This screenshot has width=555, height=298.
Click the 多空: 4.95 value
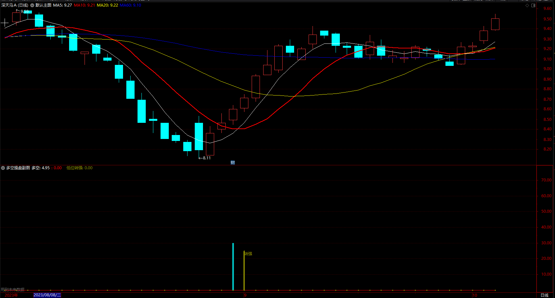[41, 168]
